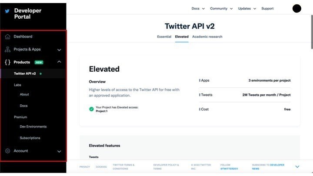
Task: Expand the Projects & Apps section
Action: click(x=59, y=50)
